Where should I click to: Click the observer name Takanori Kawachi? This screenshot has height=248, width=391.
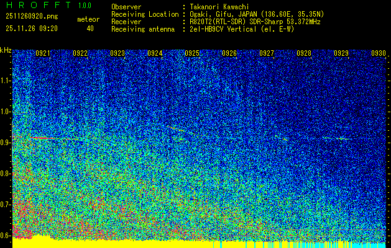click(x=219, y=7)
